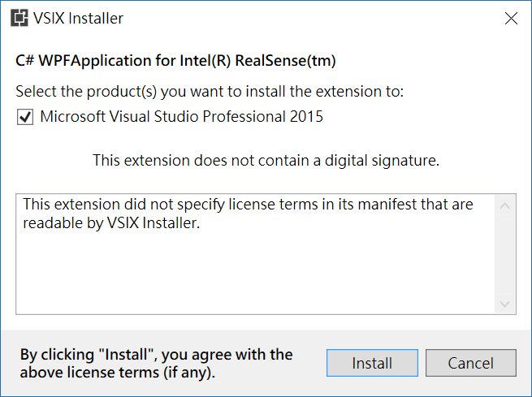Click the first line of license text
The height and width of the screenshot is (397, 532).
pos(248,204)
